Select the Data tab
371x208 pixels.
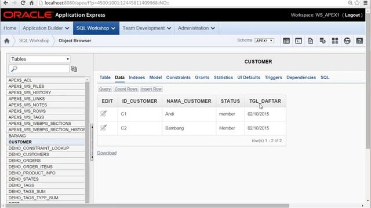(x=120, y=77)
